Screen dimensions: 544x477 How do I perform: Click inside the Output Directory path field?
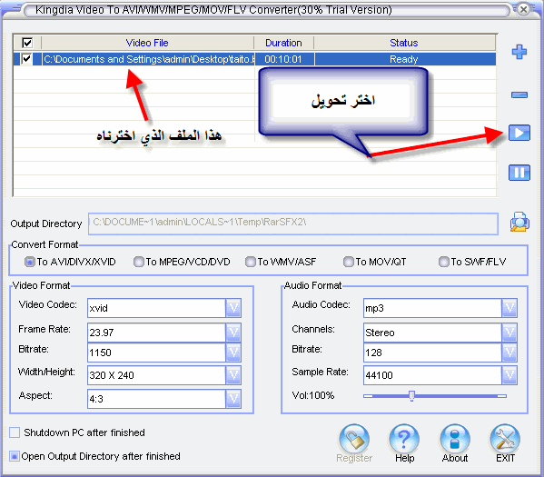[x=293, y=224]
